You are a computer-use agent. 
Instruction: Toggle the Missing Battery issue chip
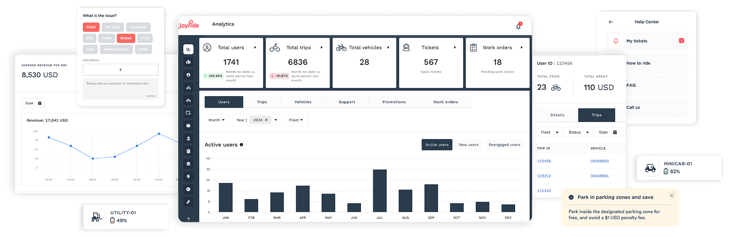point(116,49)
